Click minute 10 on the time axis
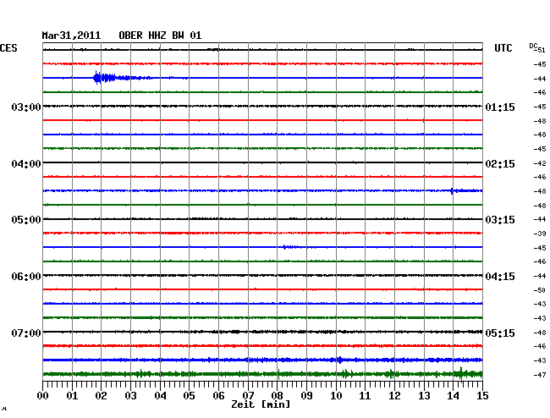The image size is (550, 418). click(336, 395)
